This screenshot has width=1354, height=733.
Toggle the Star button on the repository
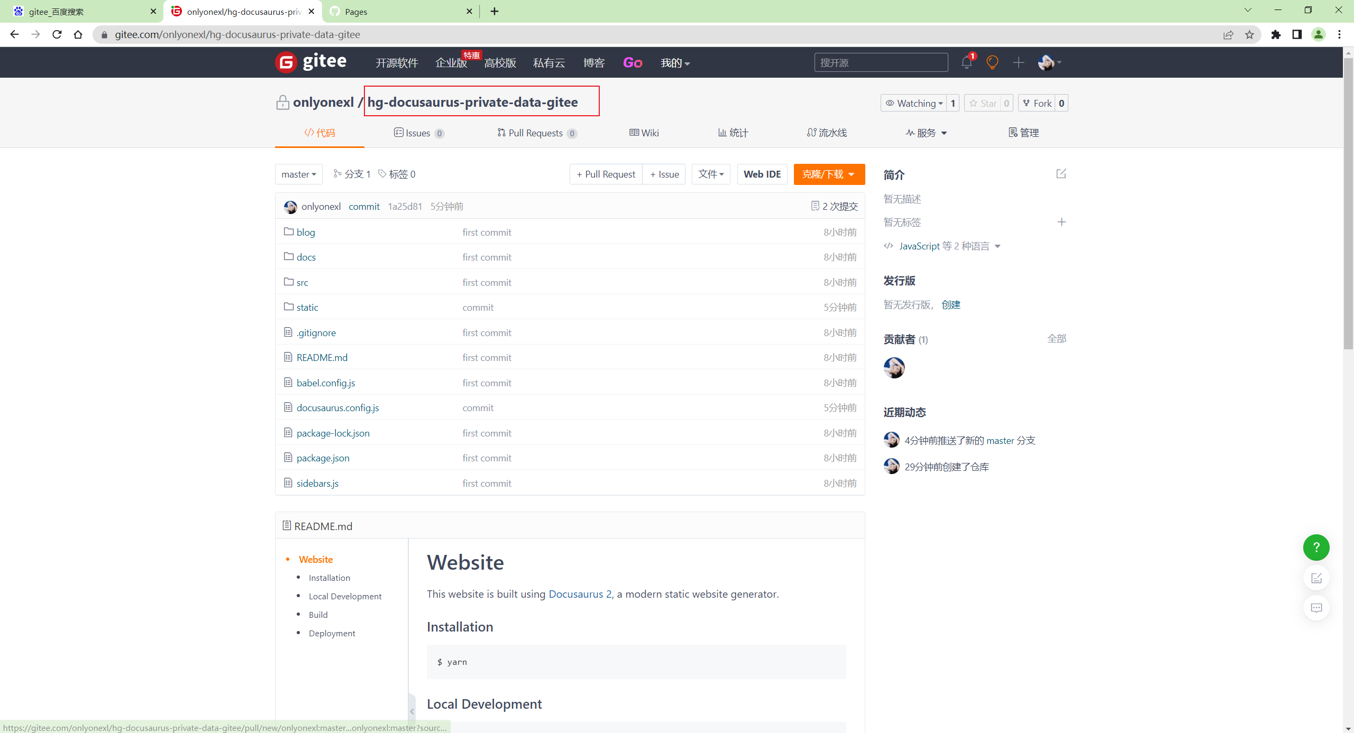pyautogui.click(x=983, y=103)
